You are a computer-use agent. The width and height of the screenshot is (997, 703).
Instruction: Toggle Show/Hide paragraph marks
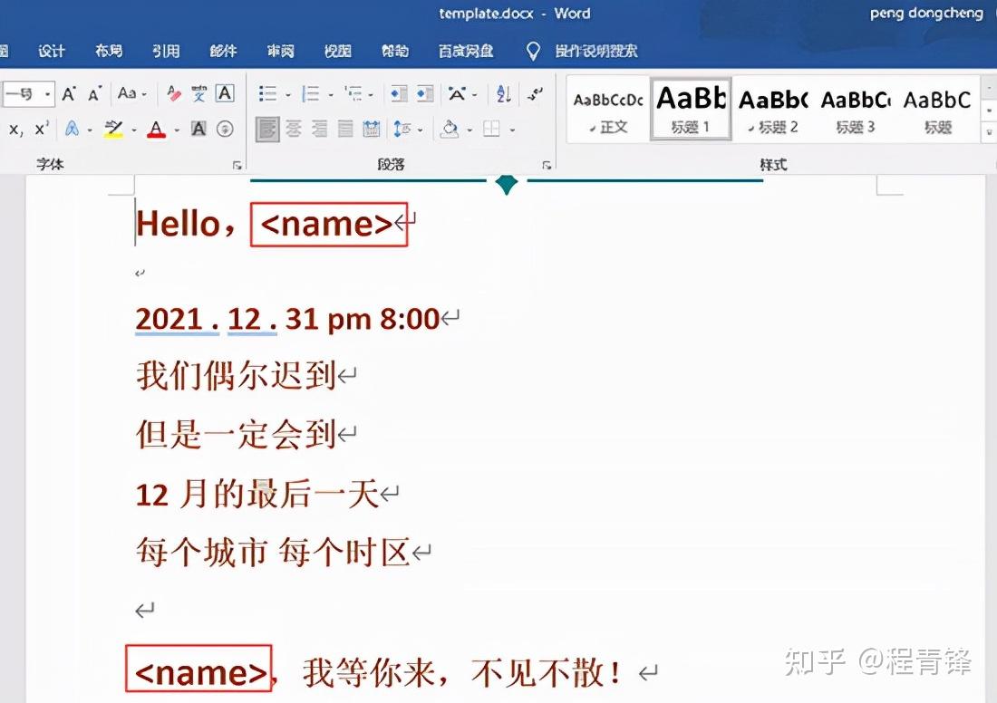(x=535, y=93)
